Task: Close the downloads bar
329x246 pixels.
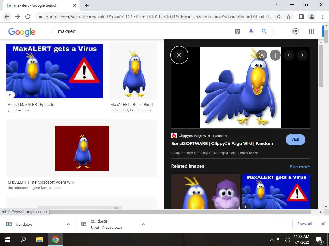Action: (x=323, y=224)
